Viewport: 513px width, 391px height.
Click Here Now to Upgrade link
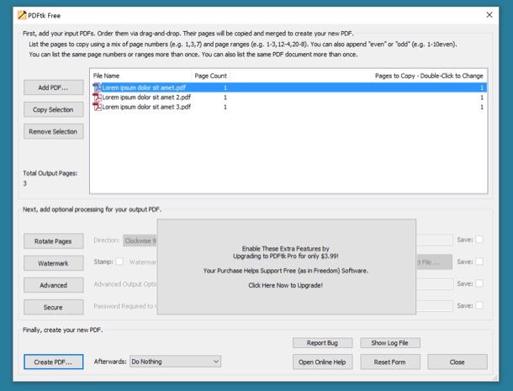coord(286,285)
